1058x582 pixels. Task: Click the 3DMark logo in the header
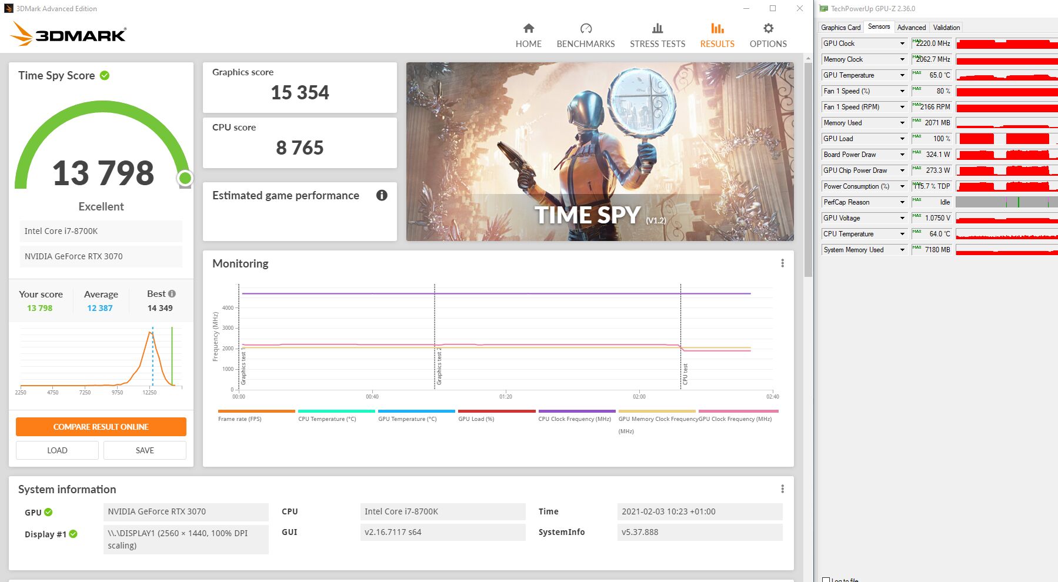pos(68,34)
